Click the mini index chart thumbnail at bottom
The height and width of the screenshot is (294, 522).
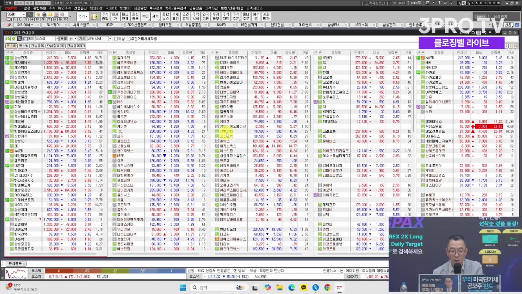click(16, 274)
